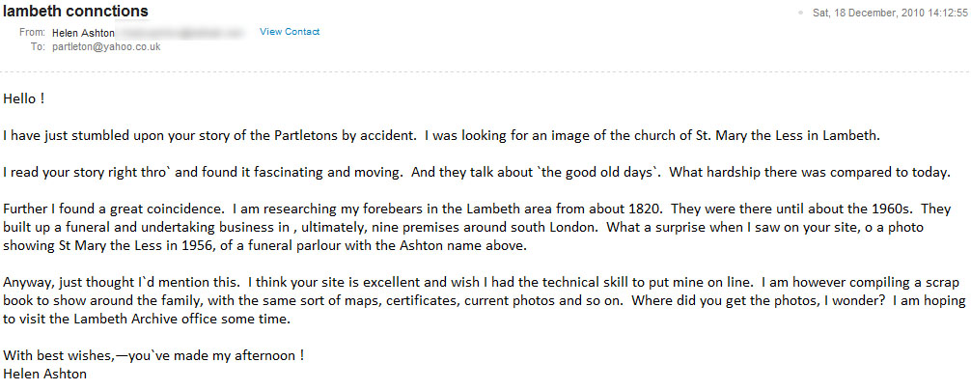
Task: Click paragraph starting Anyway, just thought
Action: click(485, 301)
